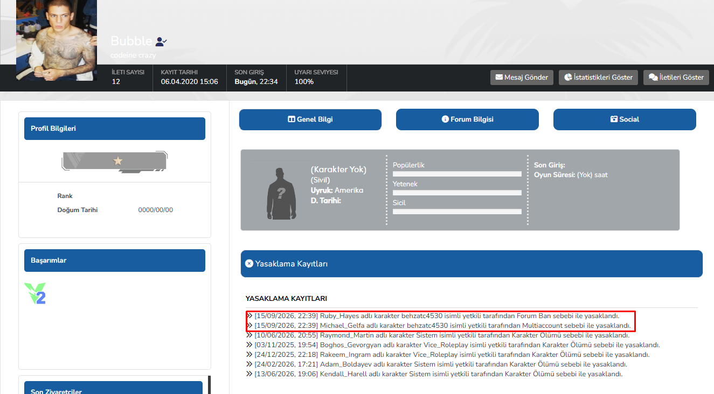Click the V2 achievement badge
Image resolution: width=714 pixels, height=394 pixels.
tap(36, 293)
